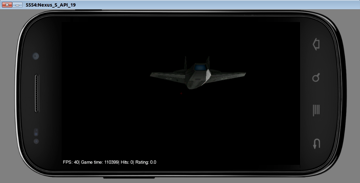Minimize the emulator window
This screenshot has height=183, width=360.
click(17, 5)
